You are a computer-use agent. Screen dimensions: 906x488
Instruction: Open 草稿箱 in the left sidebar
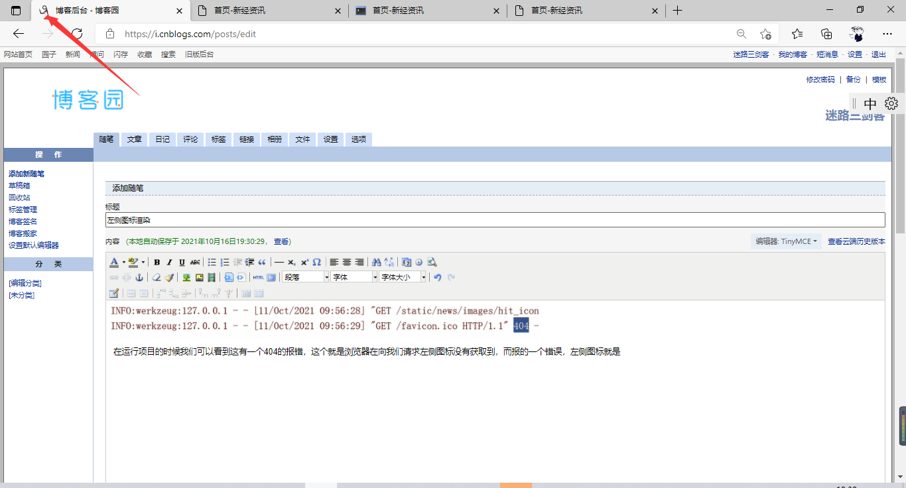[19, 186]
